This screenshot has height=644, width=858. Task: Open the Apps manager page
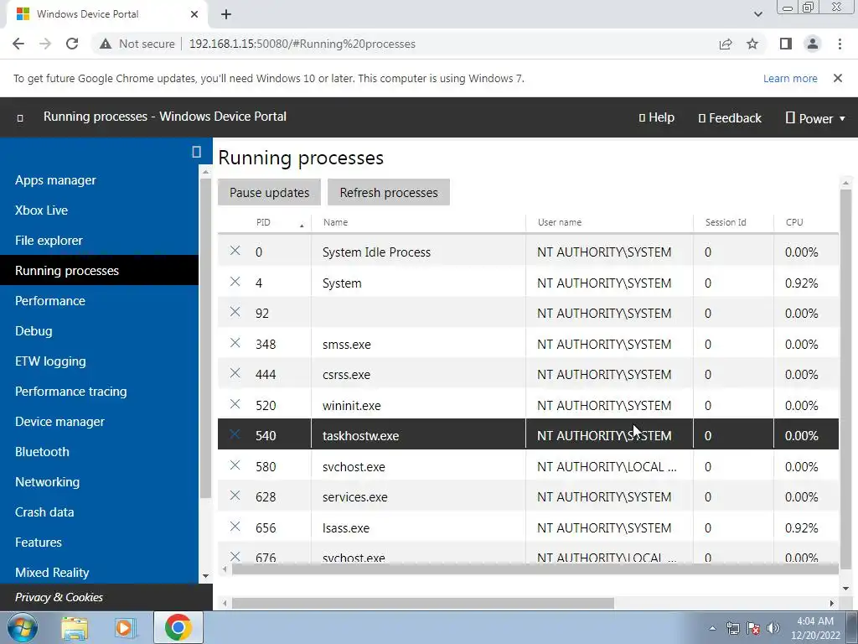pyautogui.click(x=55, y=180)
